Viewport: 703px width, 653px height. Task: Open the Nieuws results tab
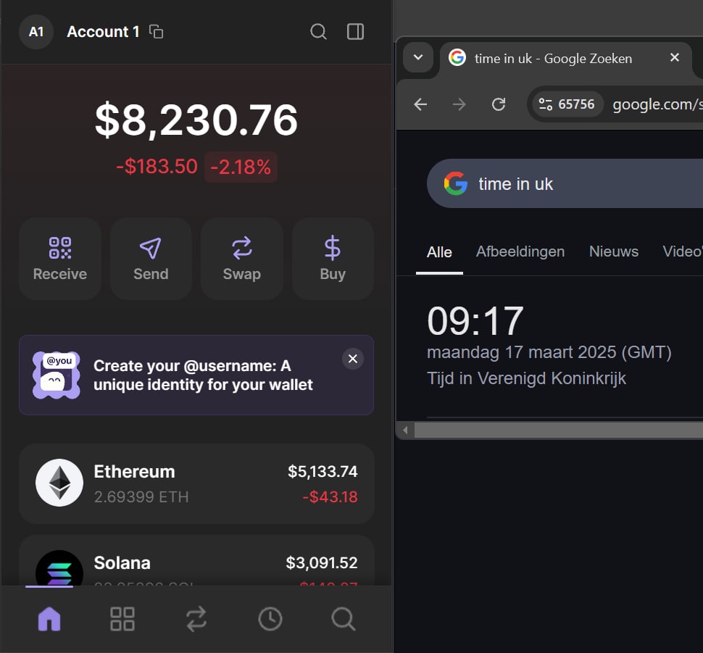(x=613, y=252)
